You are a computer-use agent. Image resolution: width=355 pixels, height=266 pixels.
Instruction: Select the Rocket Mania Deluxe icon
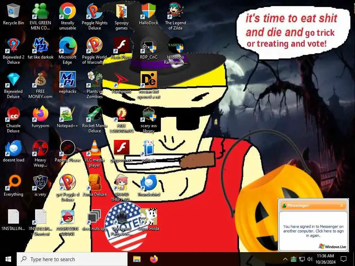coord(95,114)
